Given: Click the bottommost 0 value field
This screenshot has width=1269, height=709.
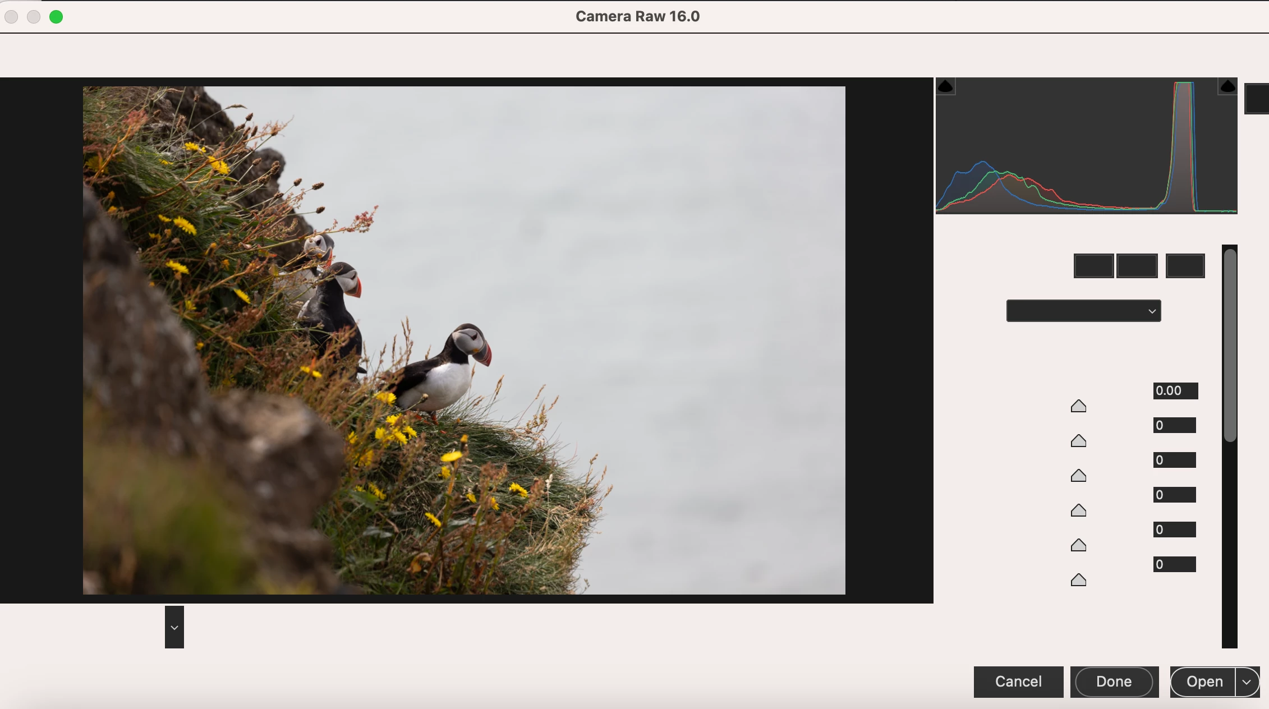Looking at the screenshot, I should click(x=1174, y=564).
